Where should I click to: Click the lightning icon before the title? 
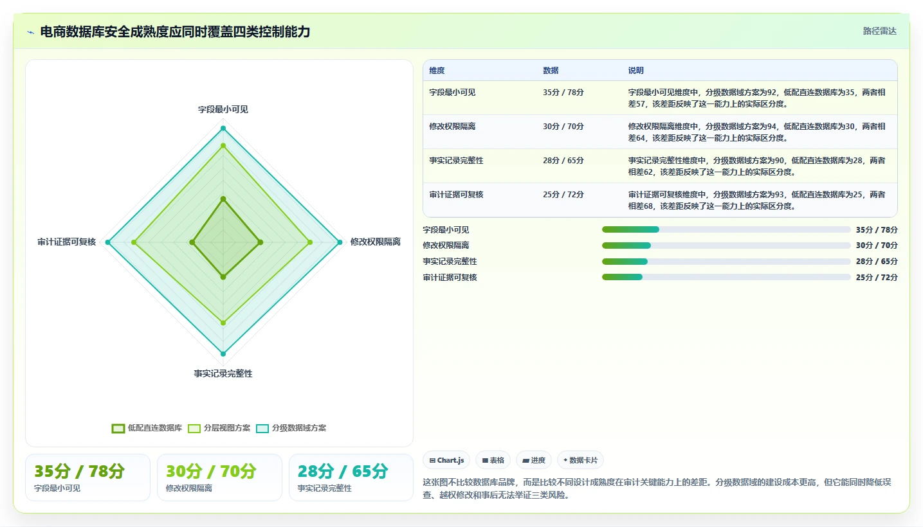click(30, 31)
